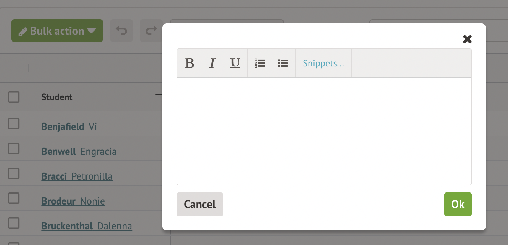Click the undo arrow icon
Screen dimensions: 508x245
pyautogui.click(x=121, y=31)
